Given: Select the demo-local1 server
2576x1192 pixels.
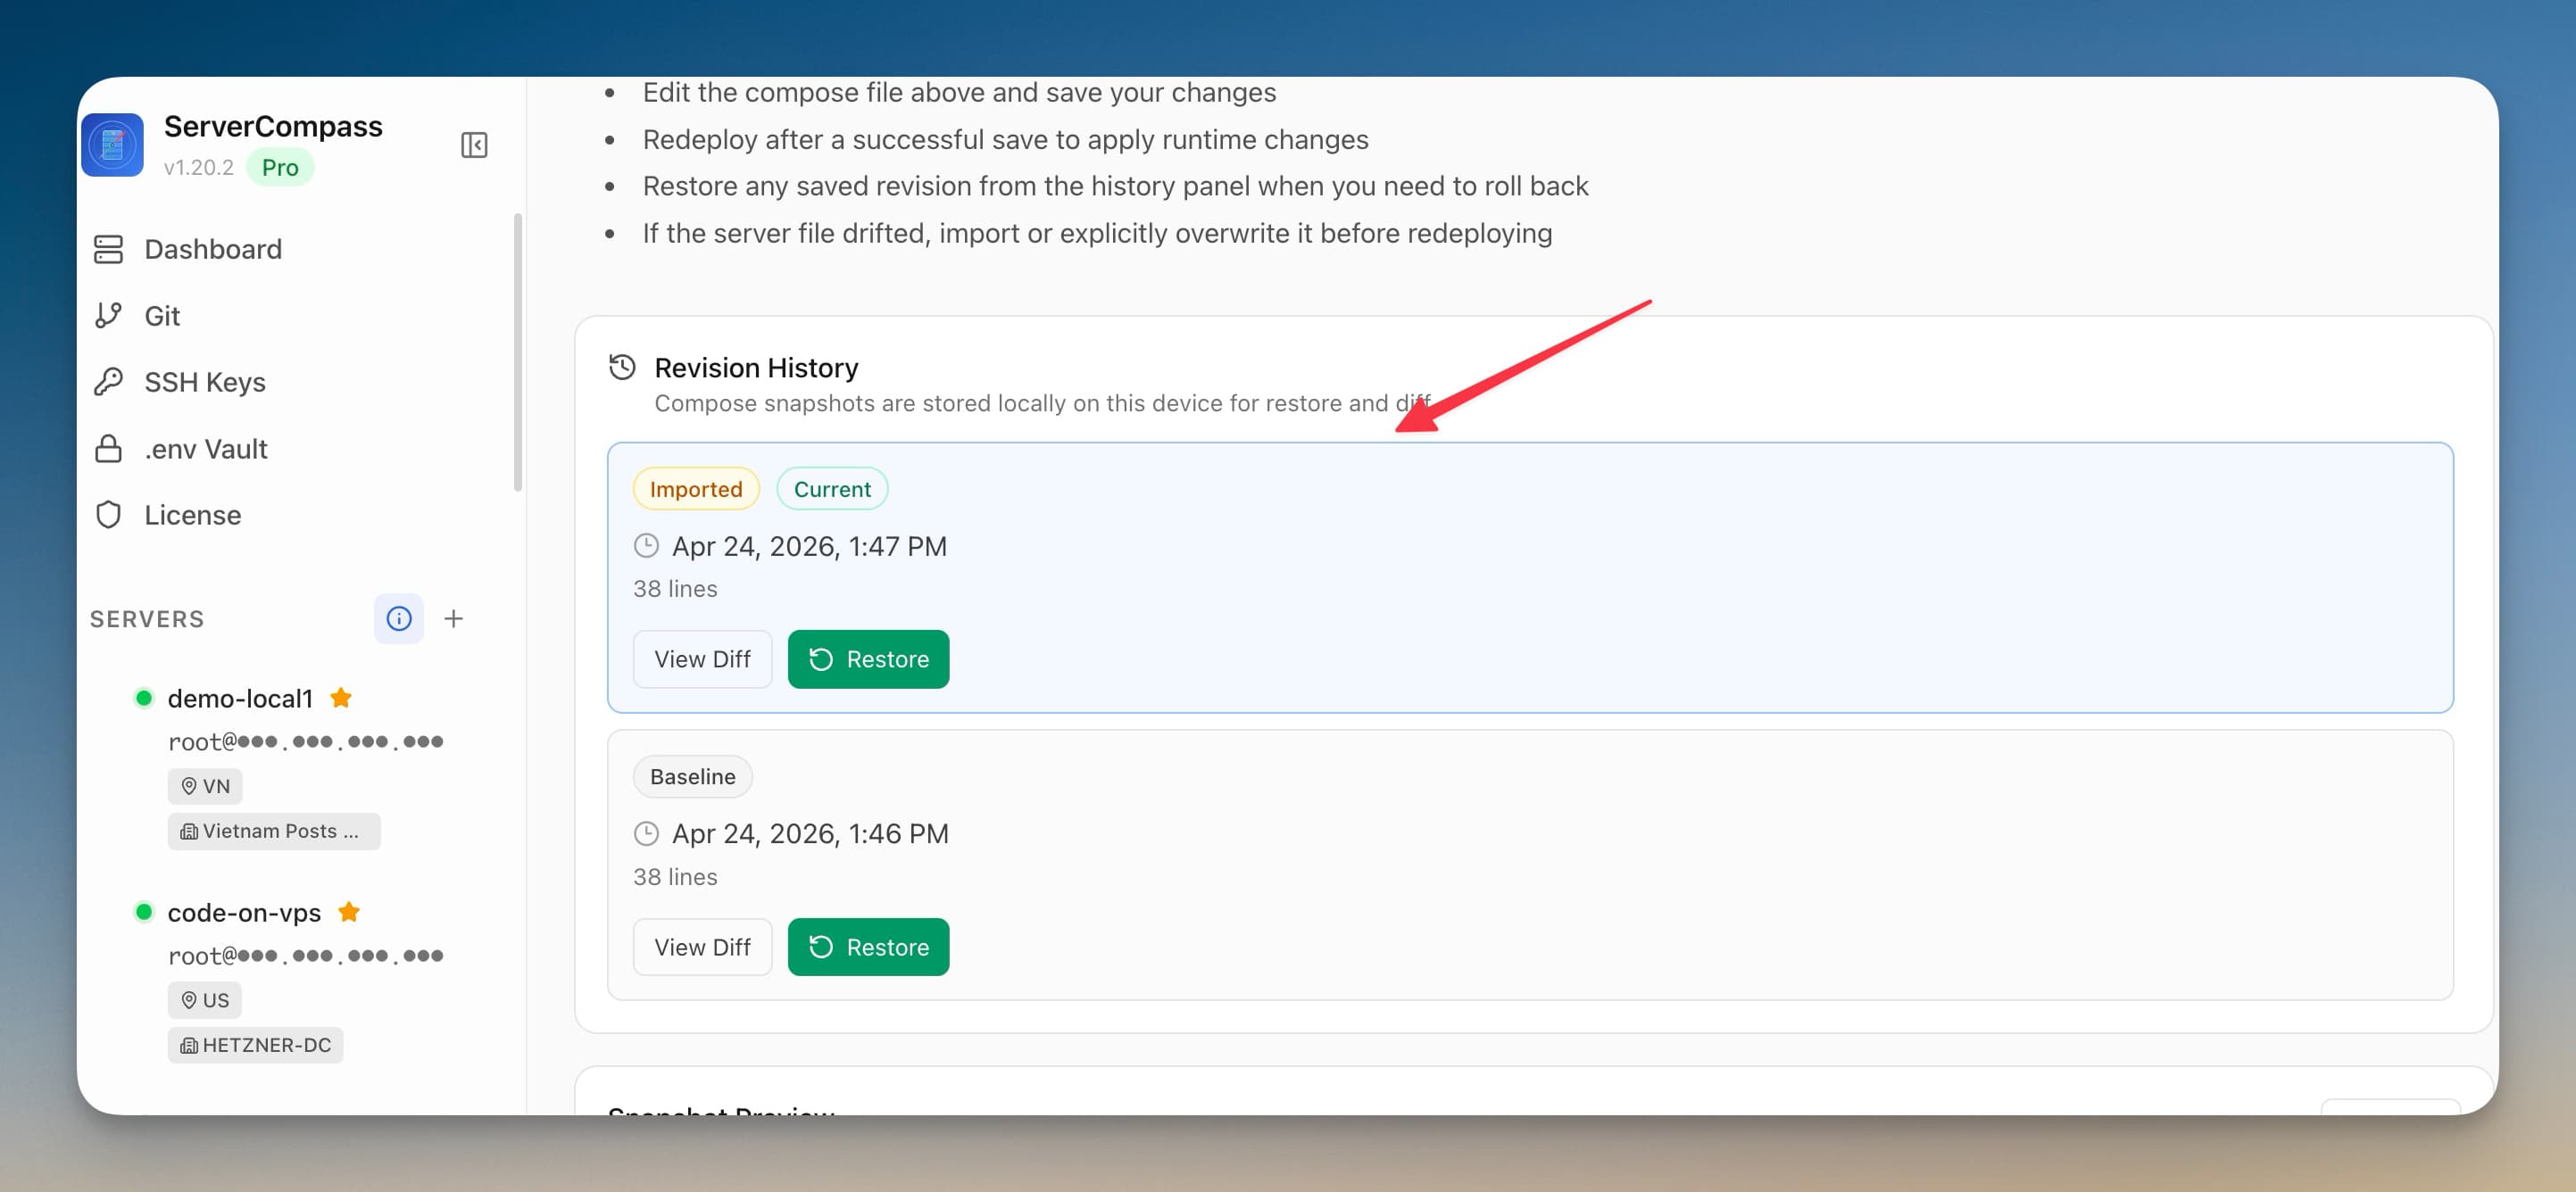Looking at the screenshot, I should coord(240,698).
